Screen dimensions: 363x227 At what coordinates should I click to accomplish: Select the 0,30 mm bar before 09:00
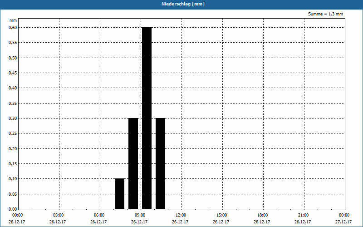click(133, 163)
